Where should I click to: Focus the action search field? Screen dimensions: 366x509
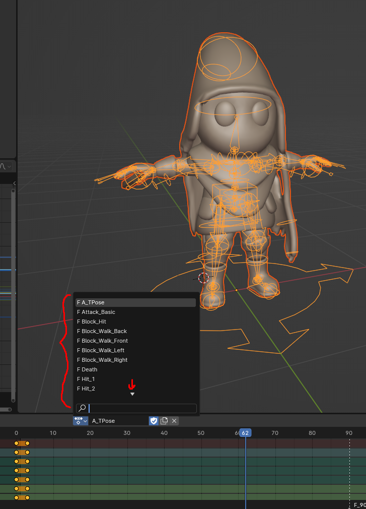click(x=136, y=408)
